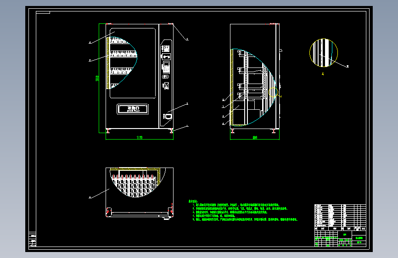The height and width of the screenshot is (258, 398).
Task: Click the green 1110 width dimension text
Action: click(x=140, y=138)
